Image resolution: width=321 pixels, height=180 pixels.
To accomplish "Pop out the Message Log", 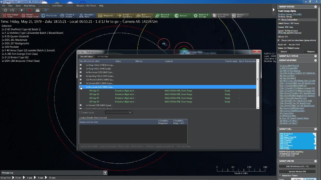I will [105, 173].
